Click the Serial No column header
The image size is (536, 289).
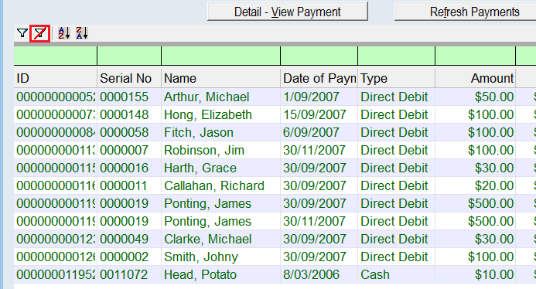click(x=129, y=78)
